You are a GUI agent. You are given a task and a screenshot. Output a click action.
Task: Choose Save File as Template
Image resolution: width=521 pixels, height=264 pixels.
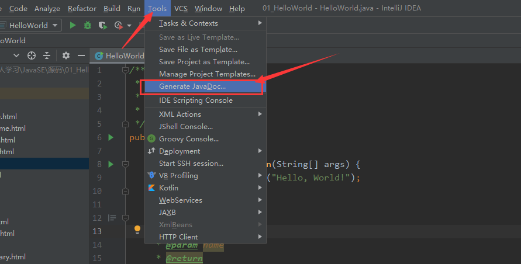(205, 50)
